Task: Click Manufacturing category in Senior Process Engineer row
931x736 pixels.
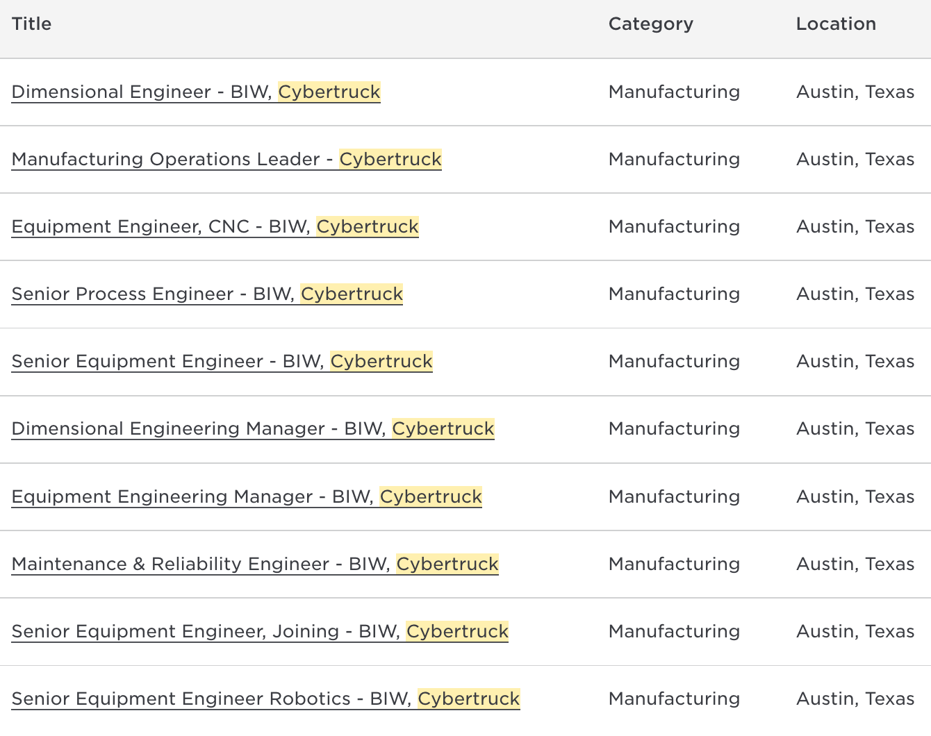Action: [x=674, y=294]
